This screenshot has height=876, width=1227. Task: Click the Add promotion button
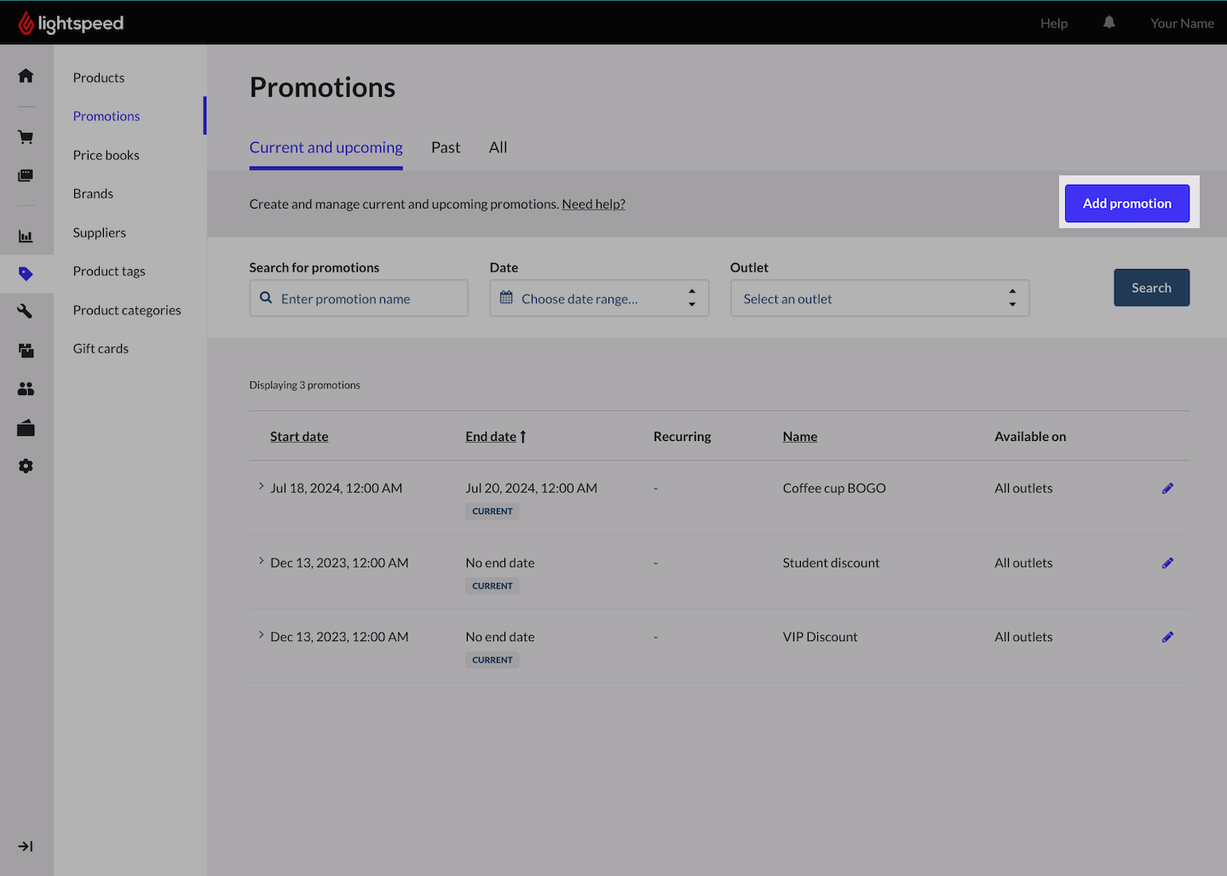point(1126,203)
